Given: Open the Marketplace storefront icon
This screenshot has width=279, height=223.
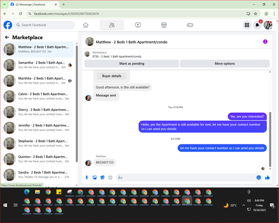Looking at the screenshot, I should click(x=164, y=25).
